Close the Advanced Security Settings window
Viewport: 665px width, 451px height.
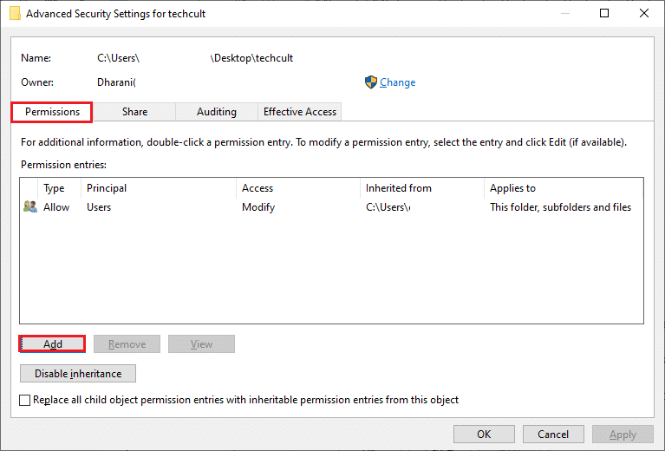click(644, 13)
